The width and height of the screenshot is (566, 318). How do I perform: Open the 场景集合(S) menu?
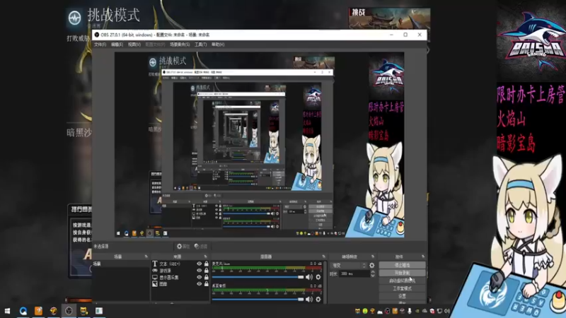180,45
